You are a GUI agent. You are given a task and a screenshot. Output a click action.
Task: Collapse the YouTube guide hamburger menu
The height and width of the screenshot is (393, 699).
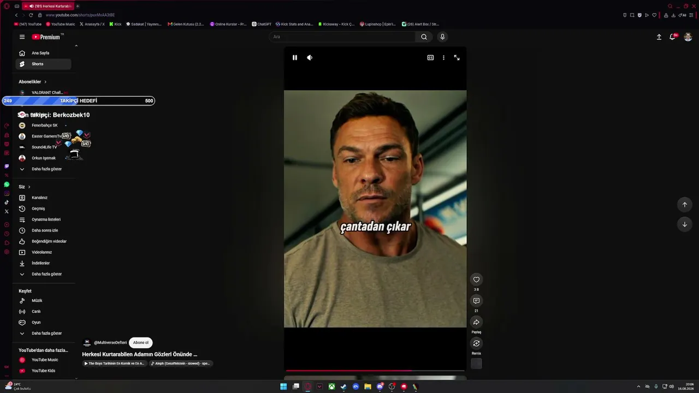[22, 37]
